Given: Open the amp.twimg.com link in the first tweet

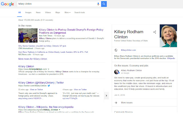Looking at the screenshot, I should point(31,99).
